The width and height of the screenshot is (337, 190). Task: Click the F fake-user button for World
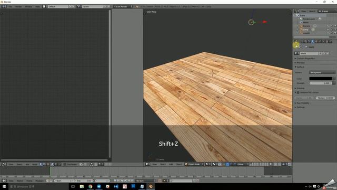click(x=321, y=53)
